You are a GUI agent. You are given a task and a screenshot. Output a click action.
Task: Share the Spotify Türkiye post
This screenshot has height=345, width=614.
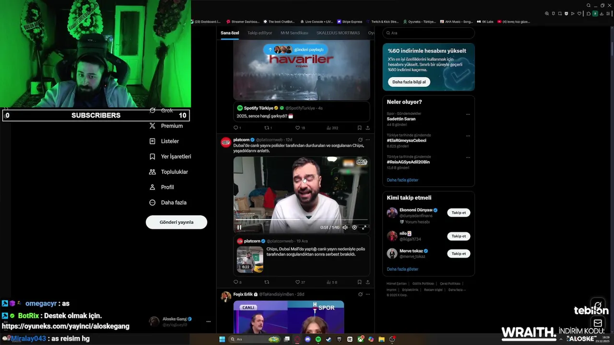point(368,128)
